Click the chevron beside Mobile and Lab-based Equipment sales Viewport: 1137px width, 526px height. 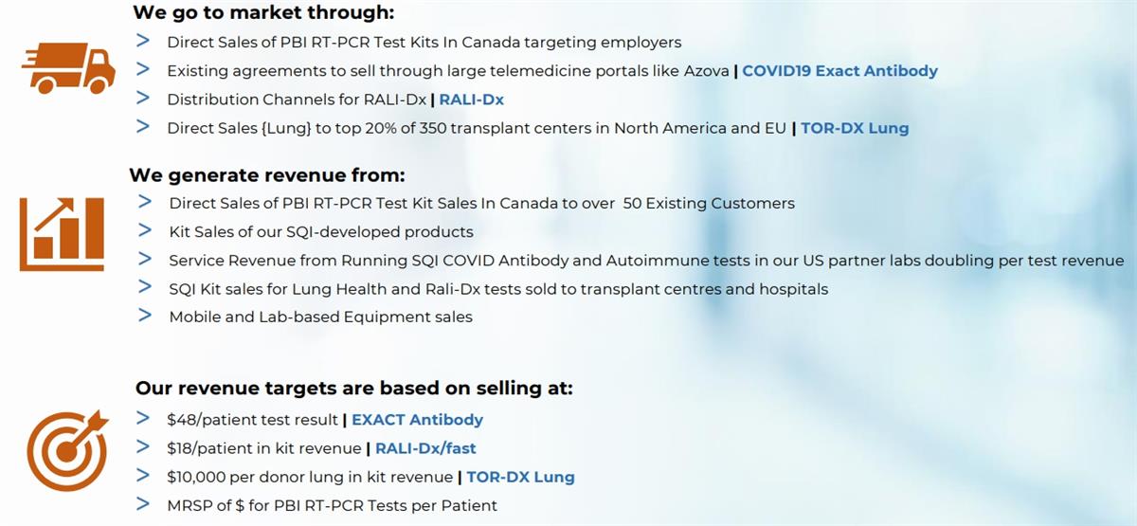[x=145, y=316]
